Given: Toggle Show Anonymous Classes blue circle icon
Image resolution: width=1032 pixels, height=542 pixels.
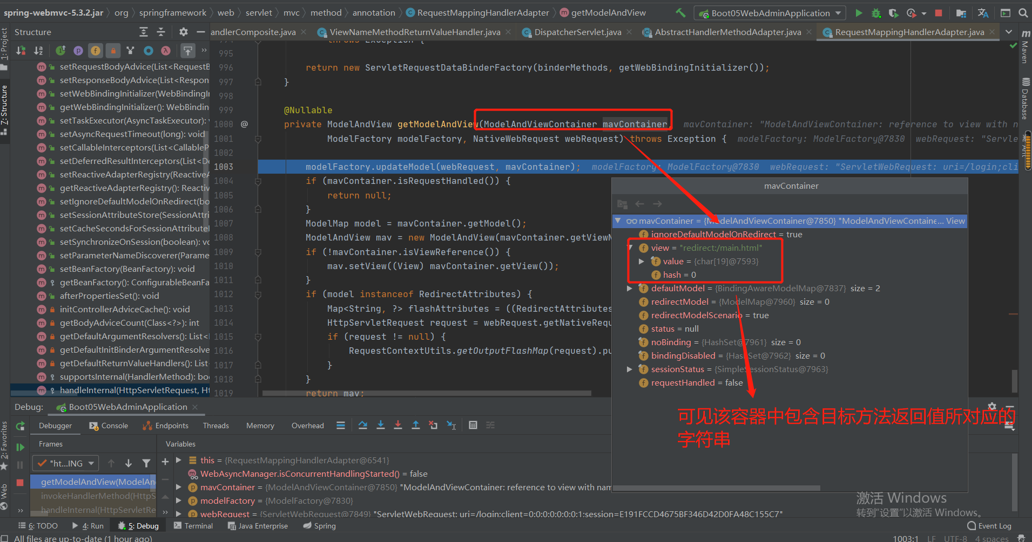Looking at the screenshot, I should tap(148, 50).
